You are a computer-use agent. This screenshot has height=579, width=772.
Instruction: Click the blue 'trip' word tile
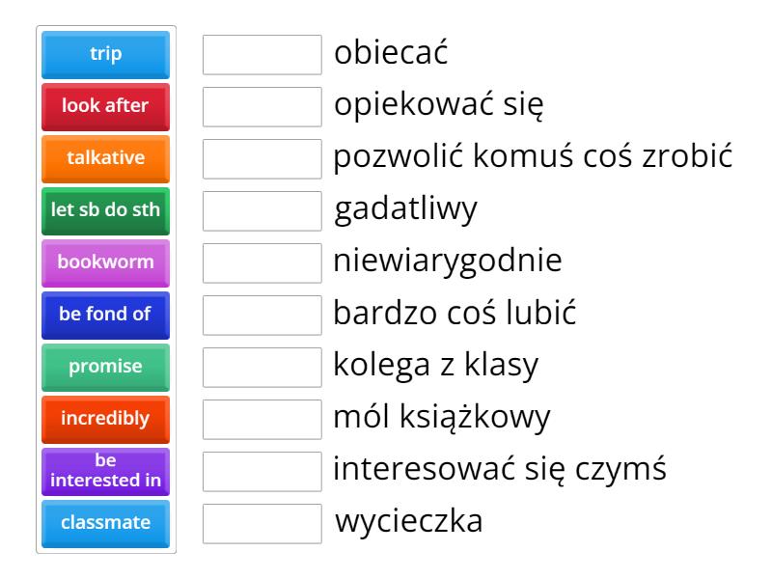pyautogui.click(x=106, y=54)
